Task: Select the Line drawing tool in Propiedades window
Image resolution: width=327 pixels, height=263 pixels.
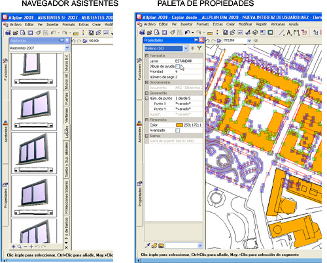Action: pos(282,33)
